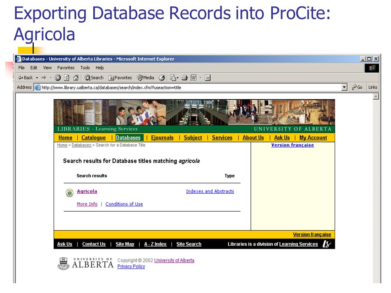391x293 pixels.
Task: Click the Site Map footer link
Action: 125,244
